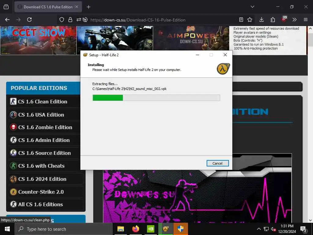This screenshot has height=235, width=313.
Task: Click the taskbar search box
Action: (64, 229)
